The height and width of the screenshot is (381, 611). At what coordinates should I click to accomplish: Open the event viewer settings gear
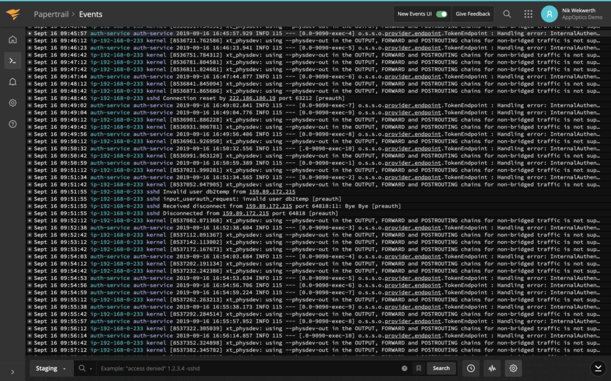513,368
